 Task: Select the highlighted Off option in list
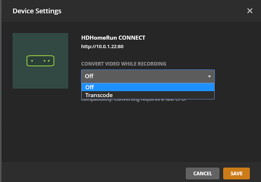pos(148,87)
